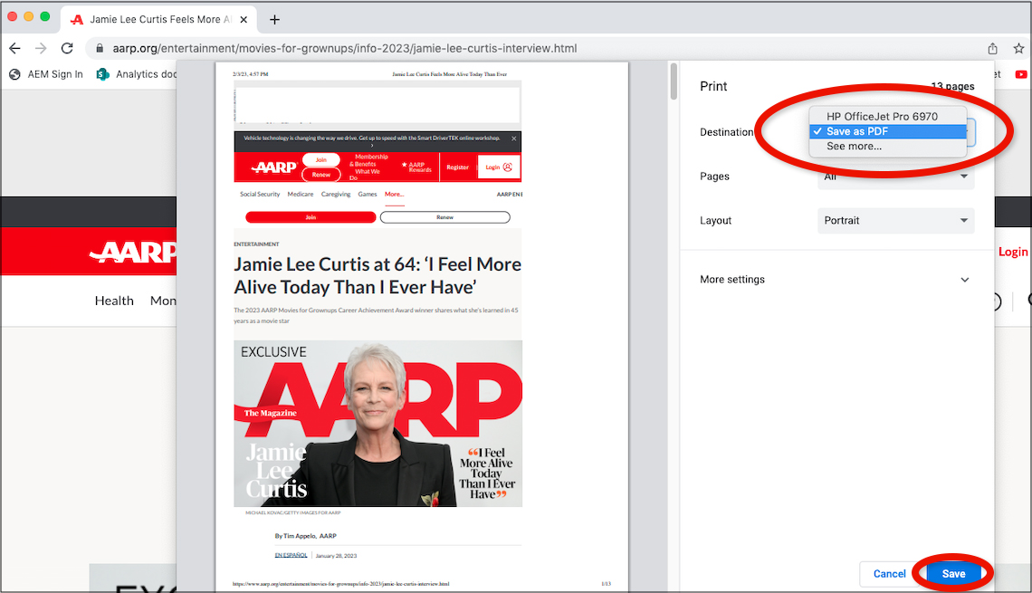Select HP OfficeJet Pro 6970 destination
This screenshot has width=1032, height=593.
[882, 117]
